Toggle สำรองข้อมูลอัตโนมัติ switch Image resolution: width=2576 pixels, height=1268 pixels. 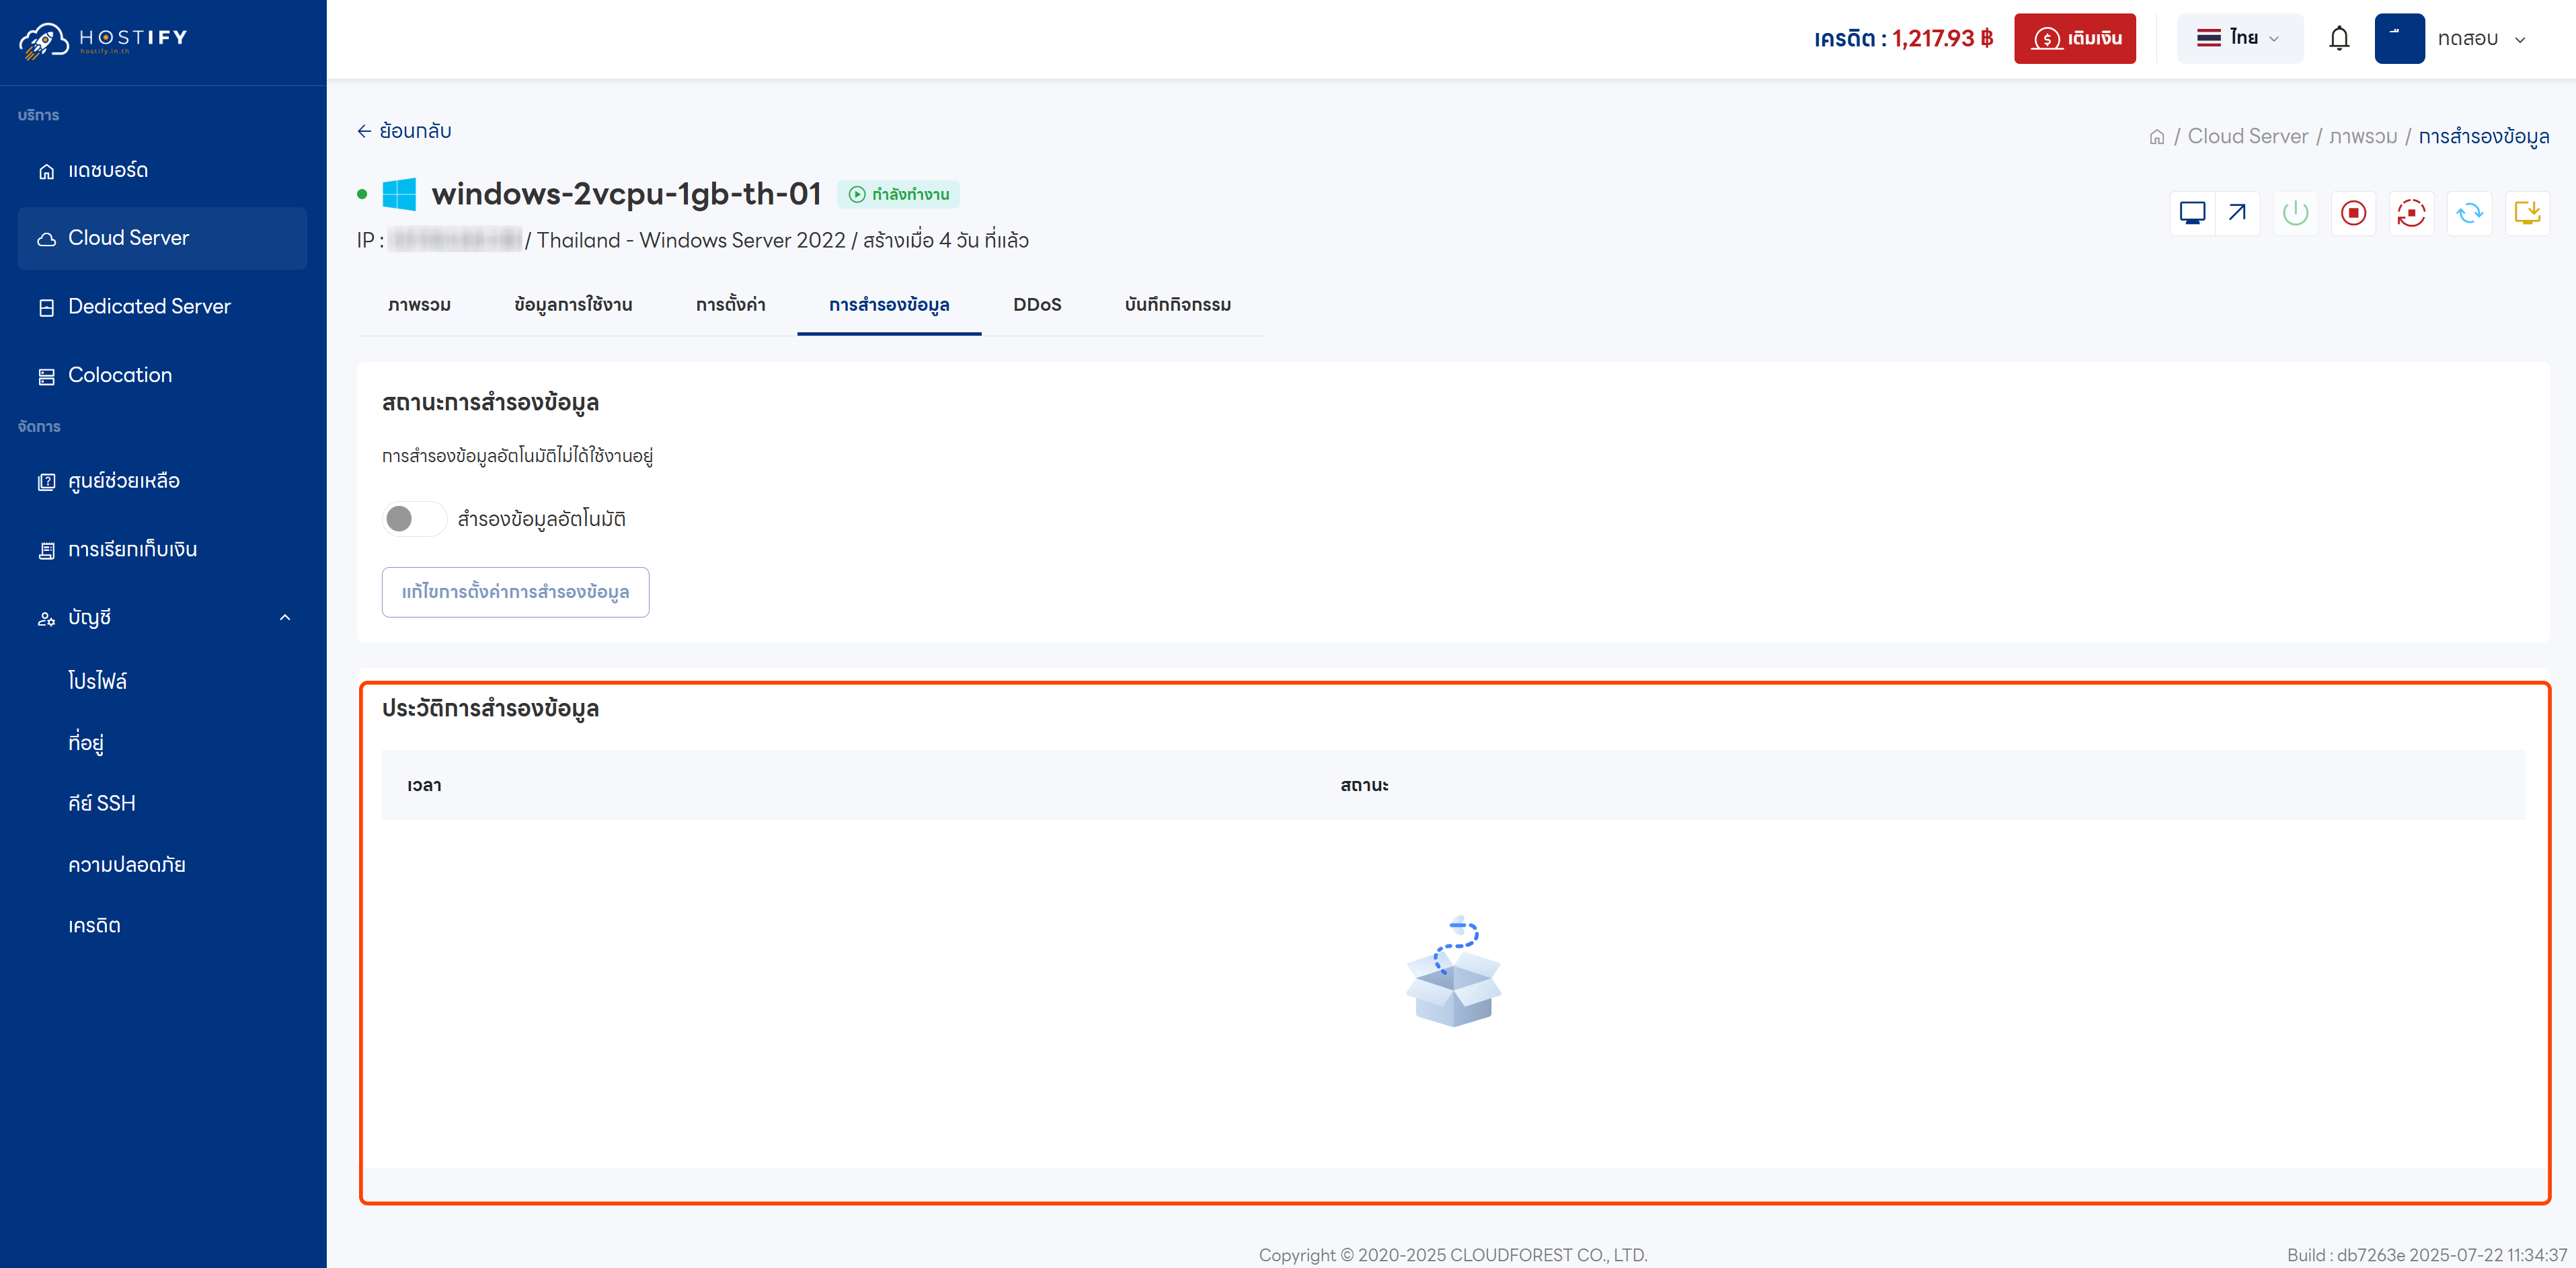pos(414,519)
